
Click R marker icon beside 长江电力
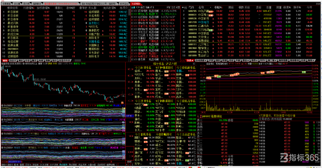click(213, 52)
